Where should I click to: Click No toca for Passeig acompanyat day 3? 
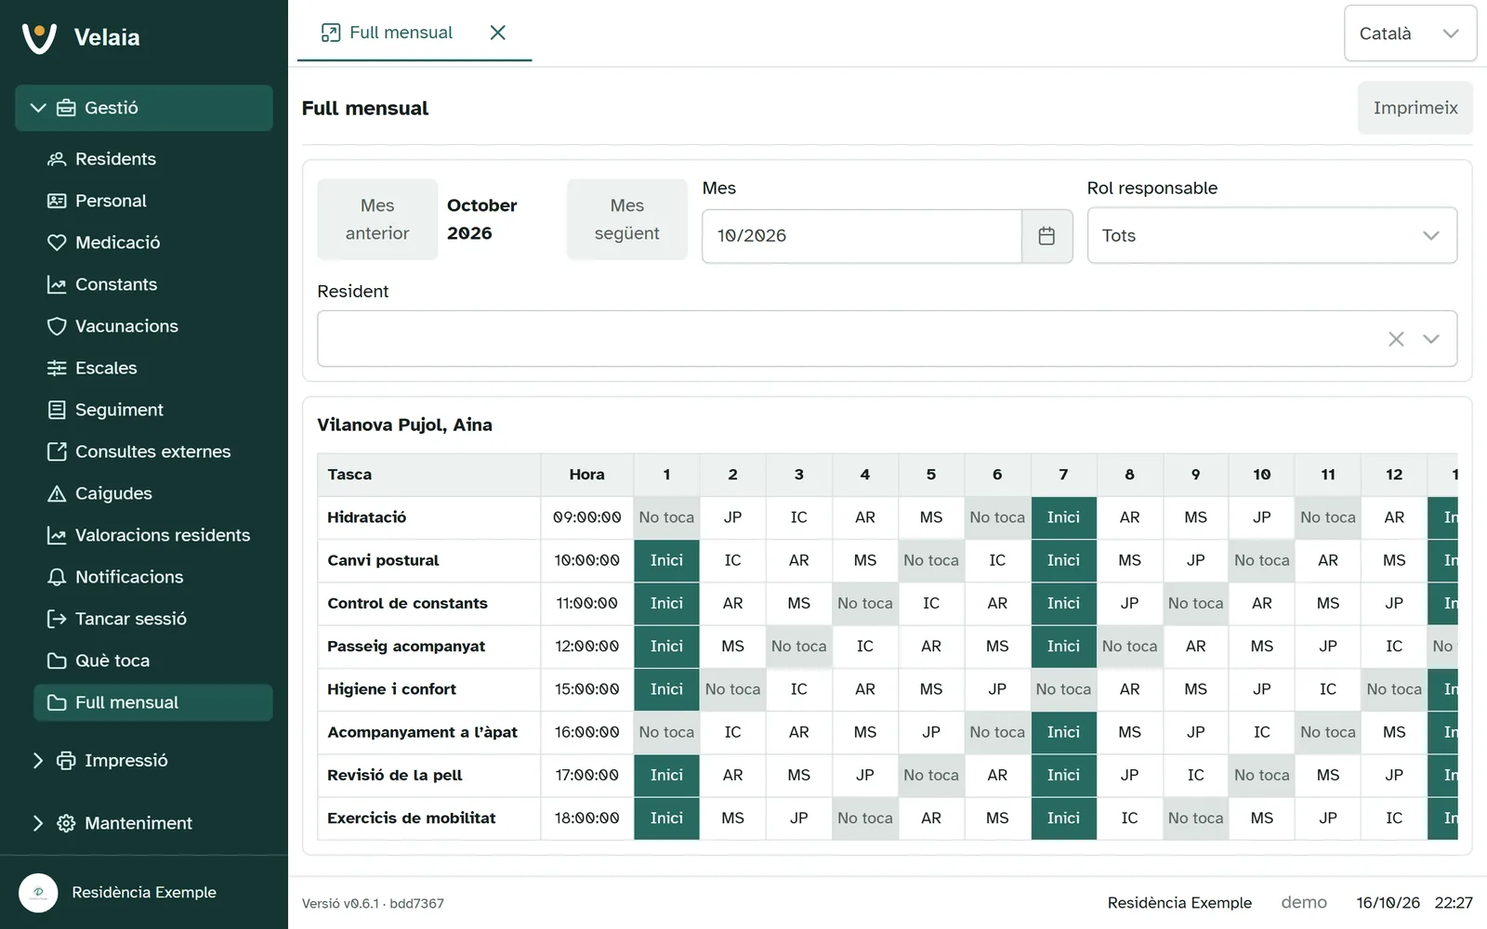[799, 647]
